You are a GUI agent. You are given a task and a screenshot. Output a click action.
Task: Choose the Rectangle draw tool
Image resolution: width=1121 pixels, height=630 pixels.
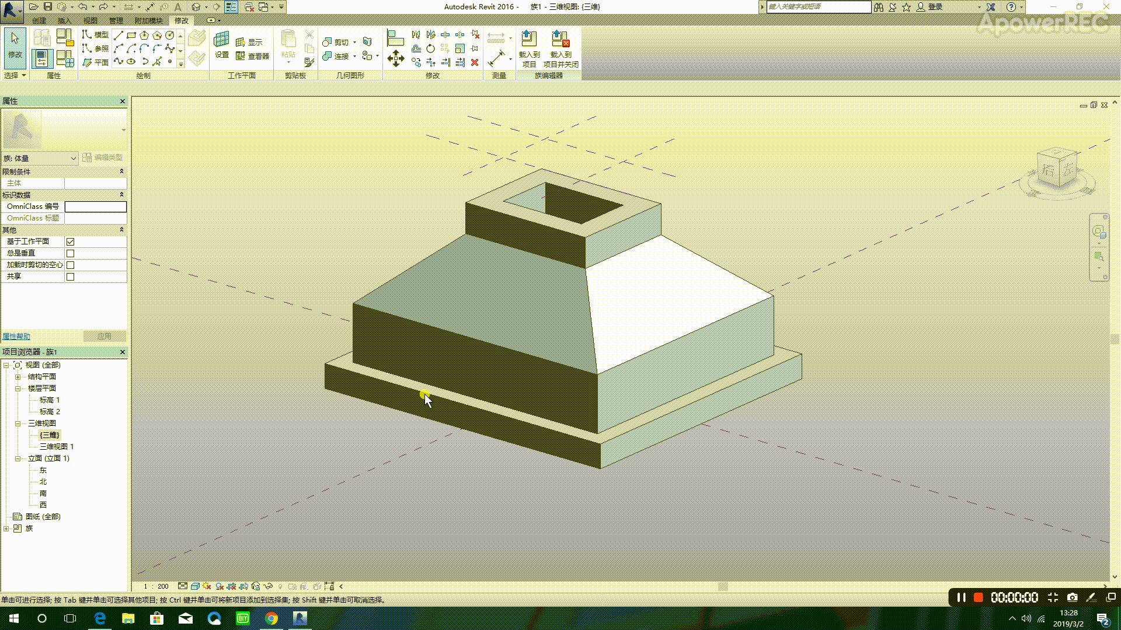click(x=131, y=36)
